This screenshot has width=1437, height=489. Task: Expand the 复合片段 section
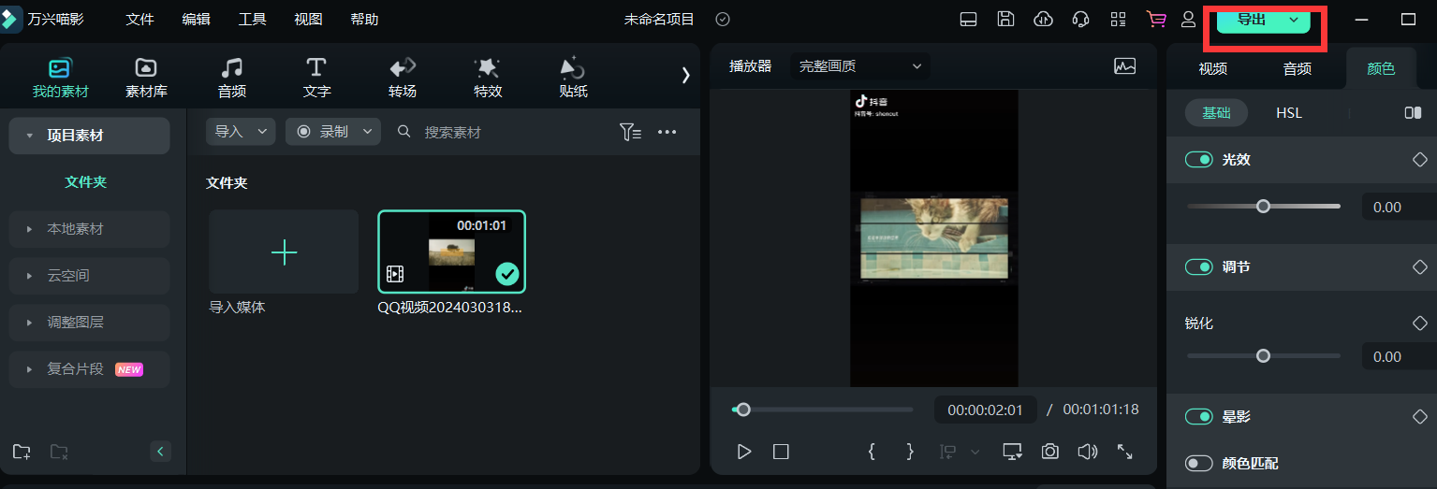pos(89,369)
